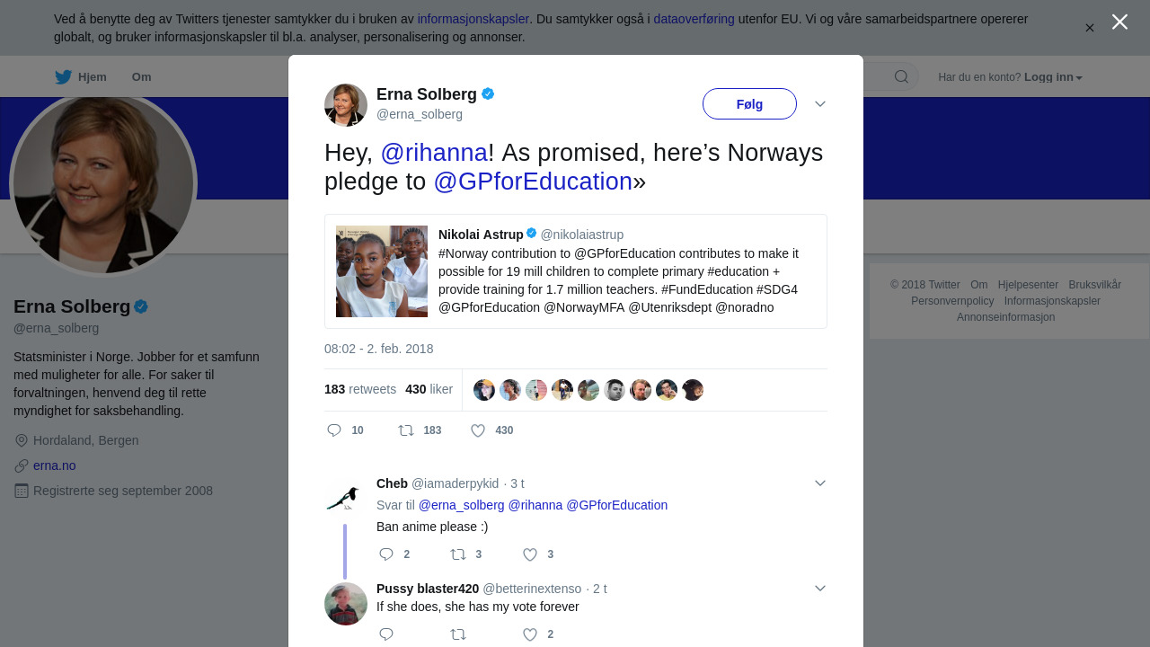Like the main tweet with 430 likes

click(478, 430)
